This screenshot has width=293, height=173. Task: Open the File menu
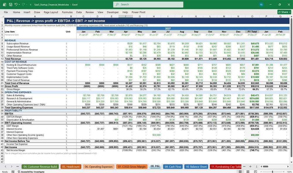tap(6, 12)
